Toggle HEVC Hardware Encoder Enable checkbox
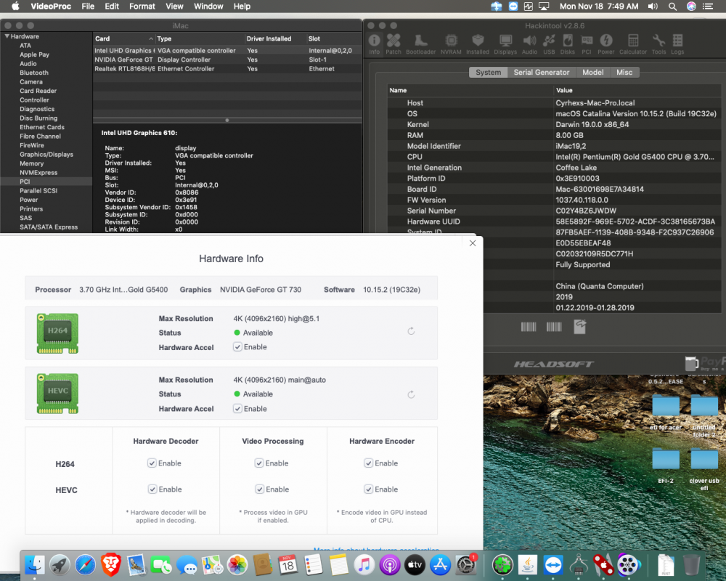This screenshot has height=581, width=726. pyautogui.click(x=369, y=489)
